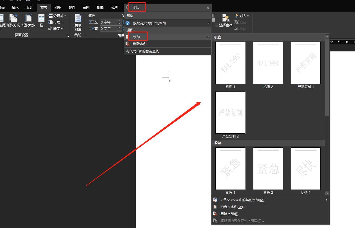Click the watermark gallery scroll-up arrow

tap(327, 37)
